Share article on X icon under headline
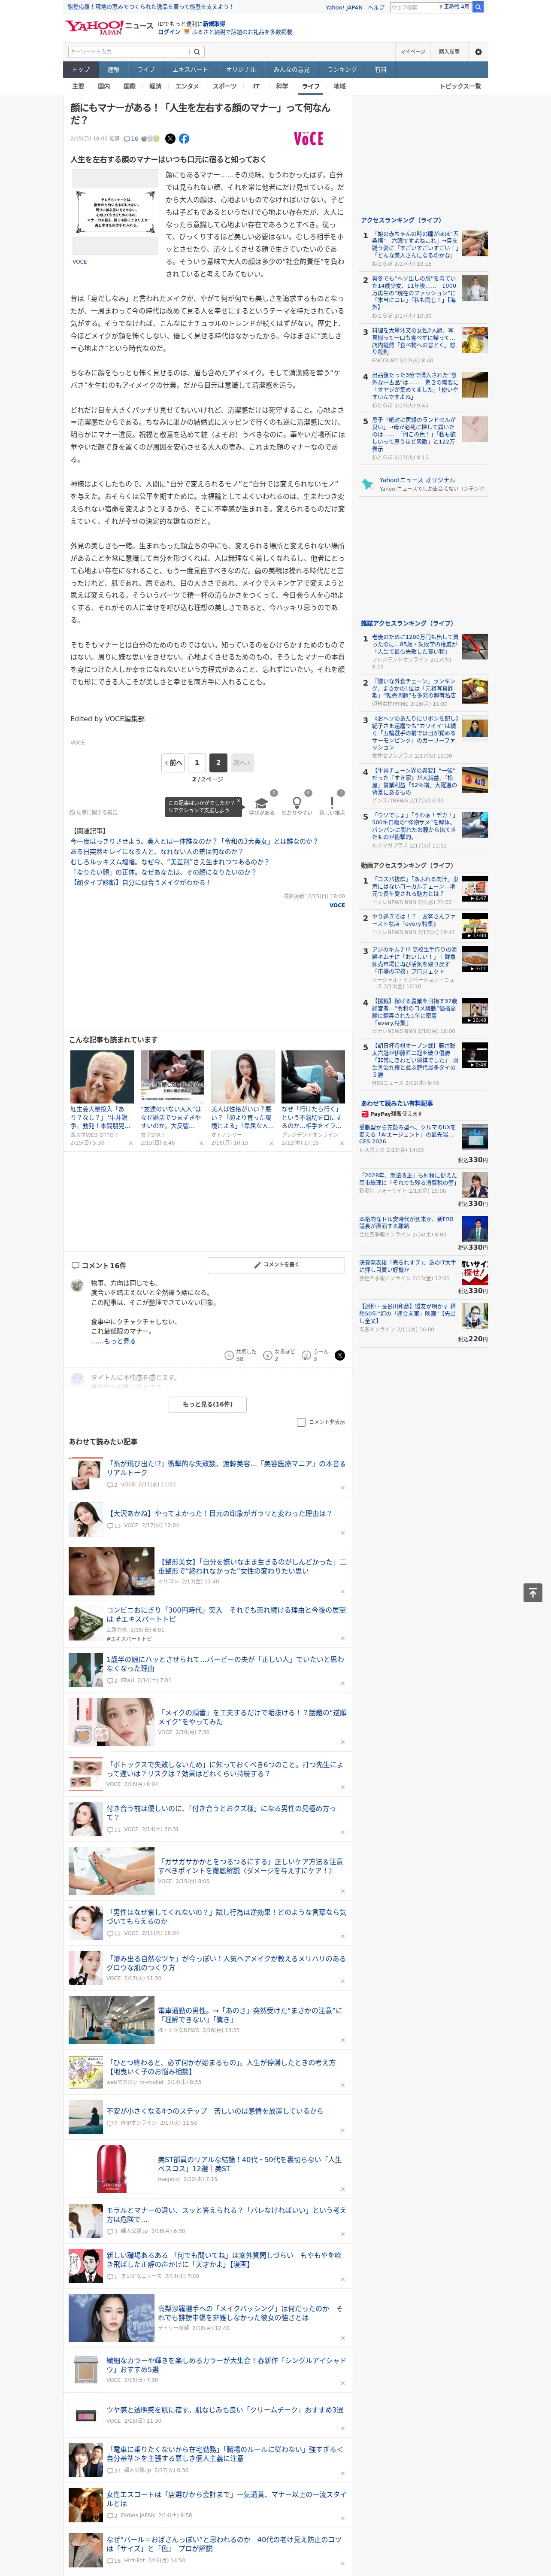 (170, 139)
